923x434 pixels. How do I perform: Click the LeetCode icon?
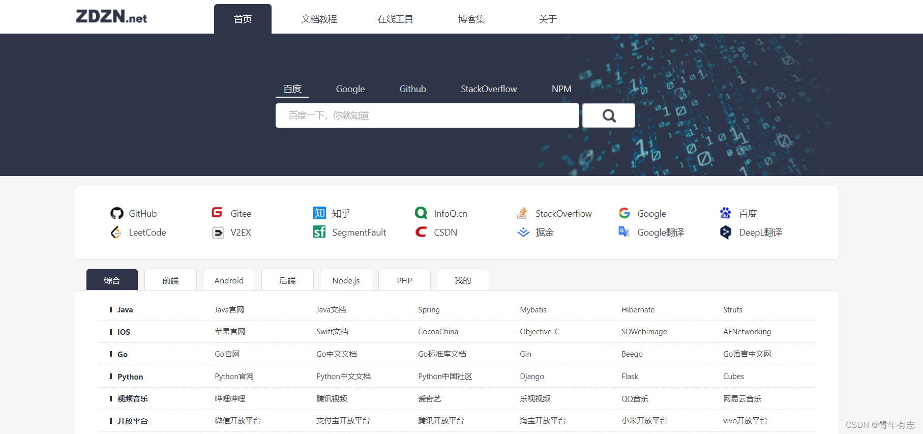116,233
